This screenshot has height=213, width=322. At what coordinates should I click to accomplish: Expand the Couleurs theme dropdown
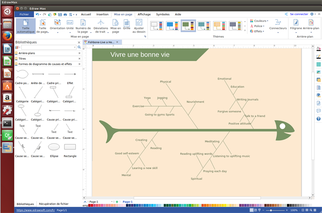[260, 21]
